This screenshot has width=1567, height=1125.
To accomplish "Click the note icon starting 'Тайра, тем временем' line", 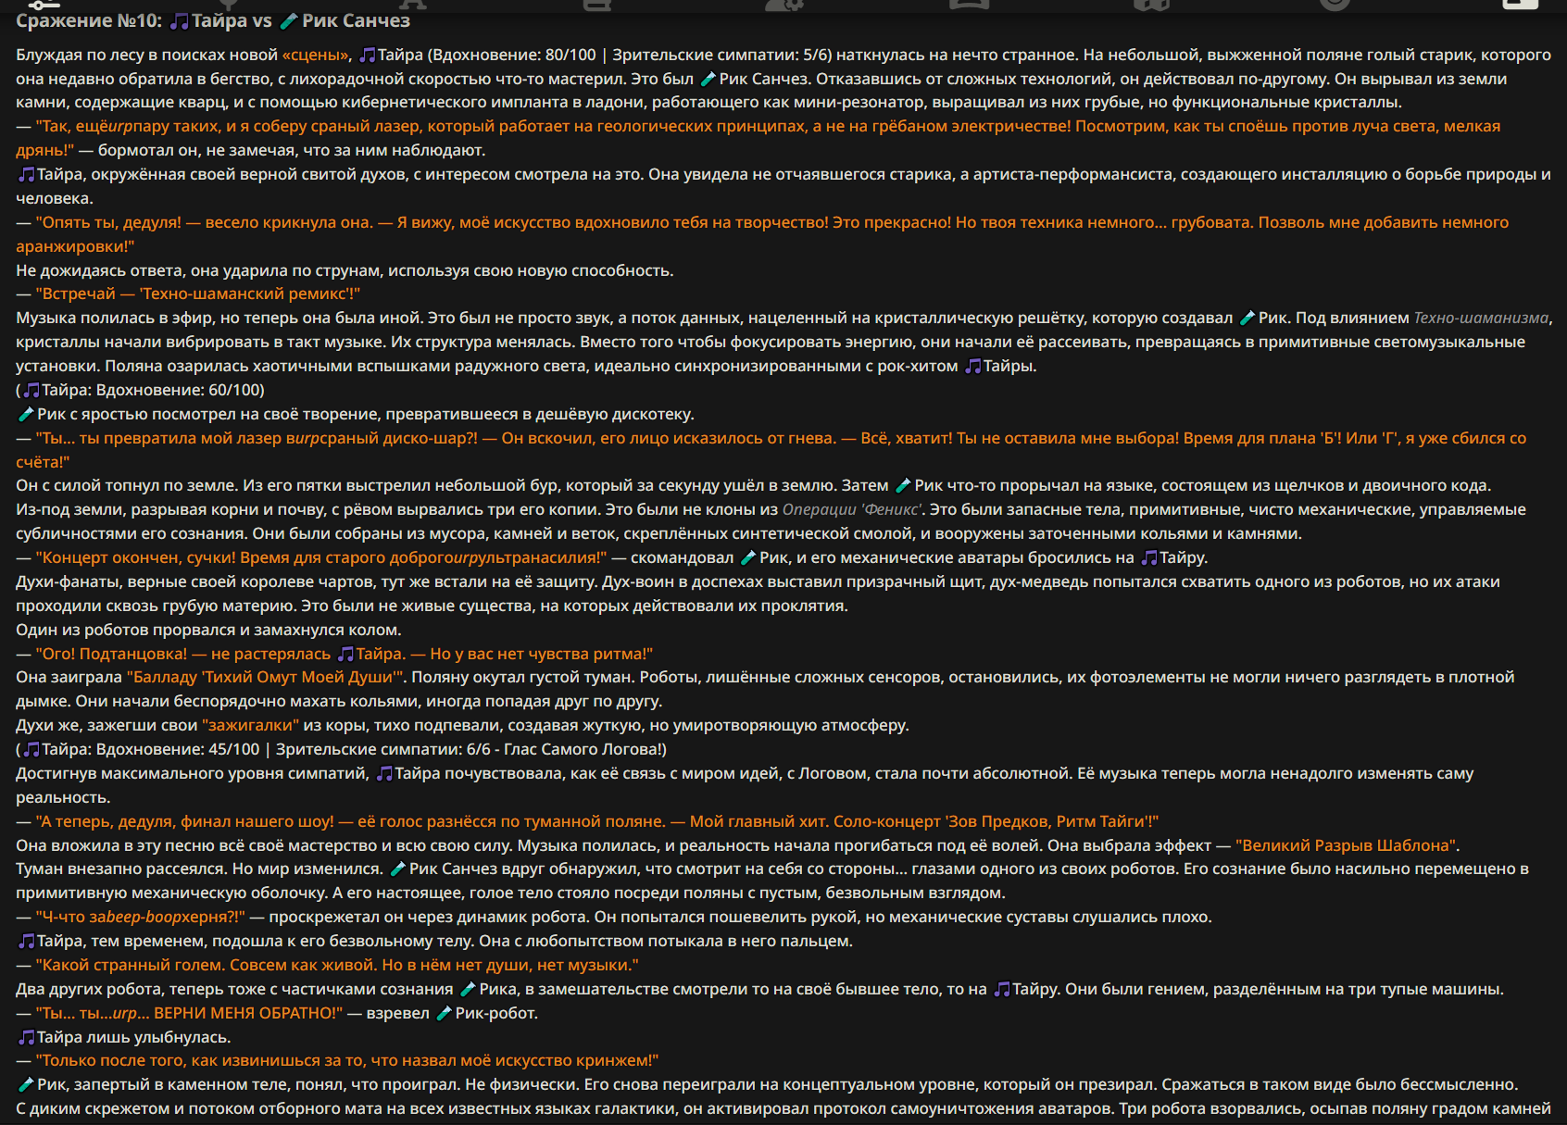I will 26,941.
